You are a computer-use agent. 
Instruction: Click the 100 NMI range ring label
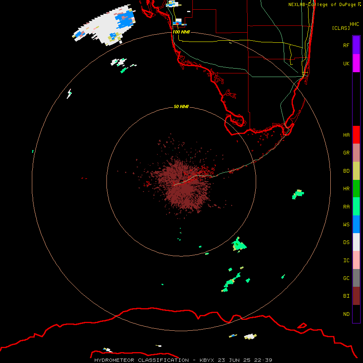(x=181, y=32)
